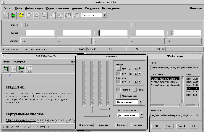Click the 'Выполнить' button
The height and width of the screenshot is (132, 204).
[86, 125]
